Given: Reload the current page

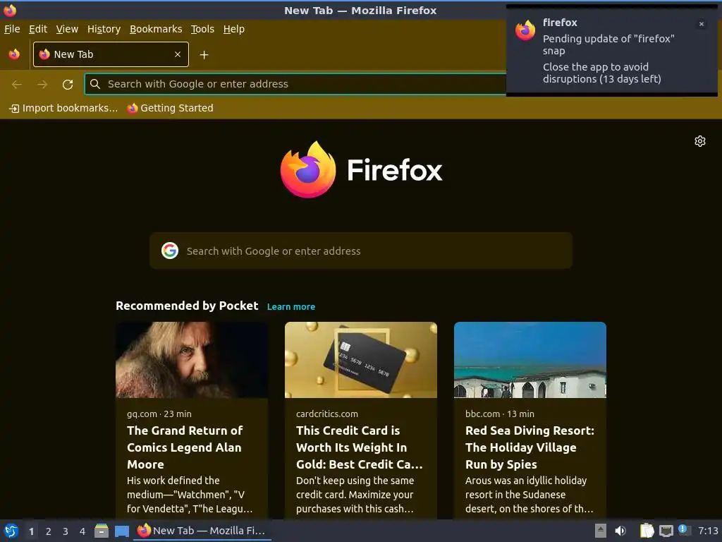Looking at the screenshot, I should pos(68,85).
